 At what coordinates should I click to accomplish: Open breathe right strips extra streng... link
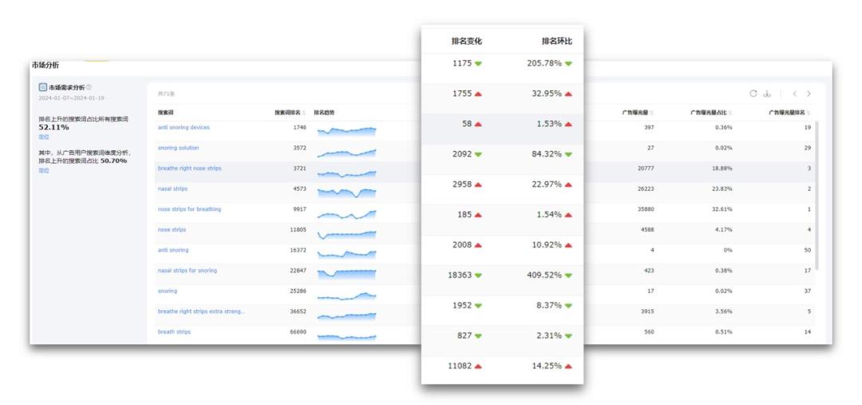point(201,312)
